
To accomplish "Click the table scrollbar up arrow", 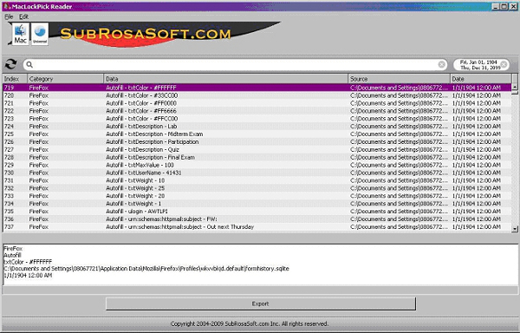I will tap(515, 87).
